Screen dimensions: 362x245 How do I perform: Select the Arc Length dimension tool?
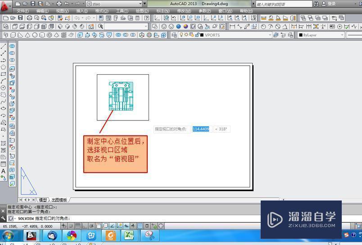point(247,27)
